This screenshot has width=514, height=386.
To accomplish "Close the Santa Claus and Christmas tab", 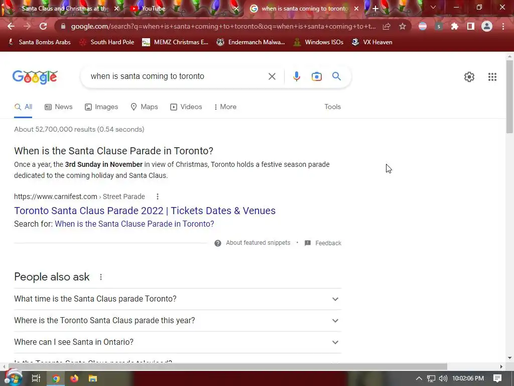I will pos(116,9).
